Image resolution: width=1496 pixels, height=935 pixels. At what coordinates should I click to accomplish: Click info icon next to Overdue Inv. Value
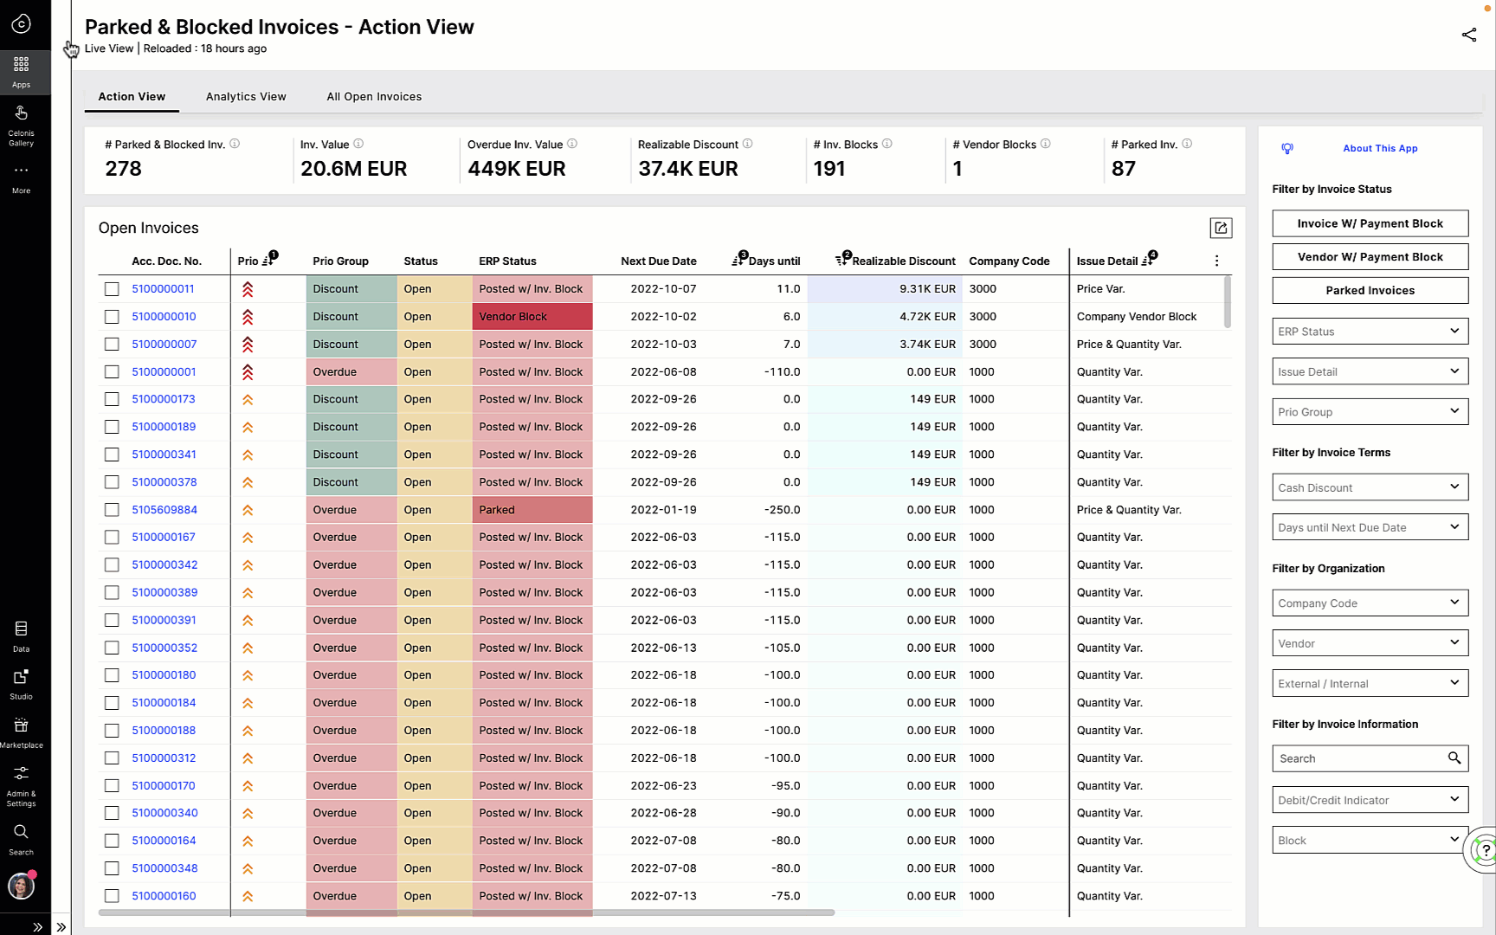[x=571, y=144]
